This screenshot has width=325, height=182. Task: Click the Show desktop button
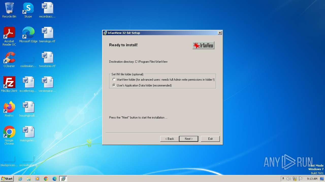(322, 179)
